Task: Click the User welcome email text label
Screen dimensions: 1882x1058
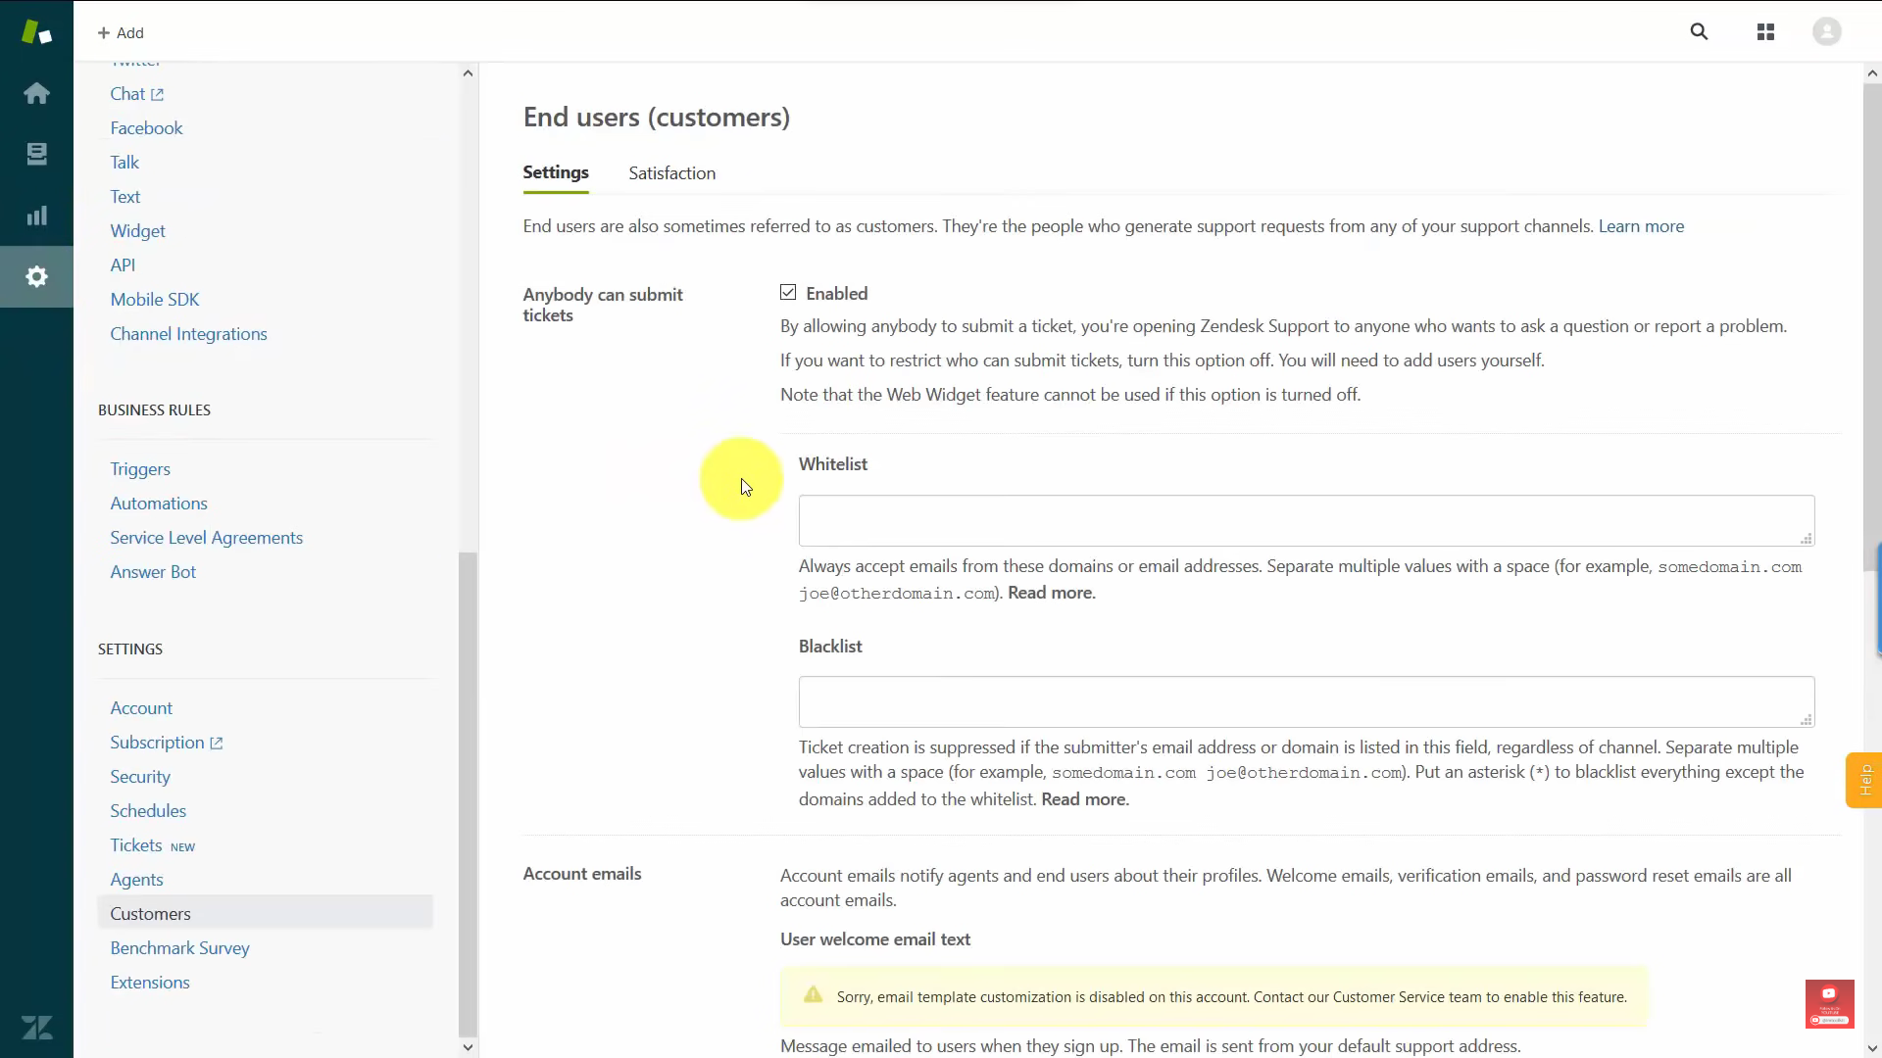Action: pyautogui.click(x=875, y=939)
